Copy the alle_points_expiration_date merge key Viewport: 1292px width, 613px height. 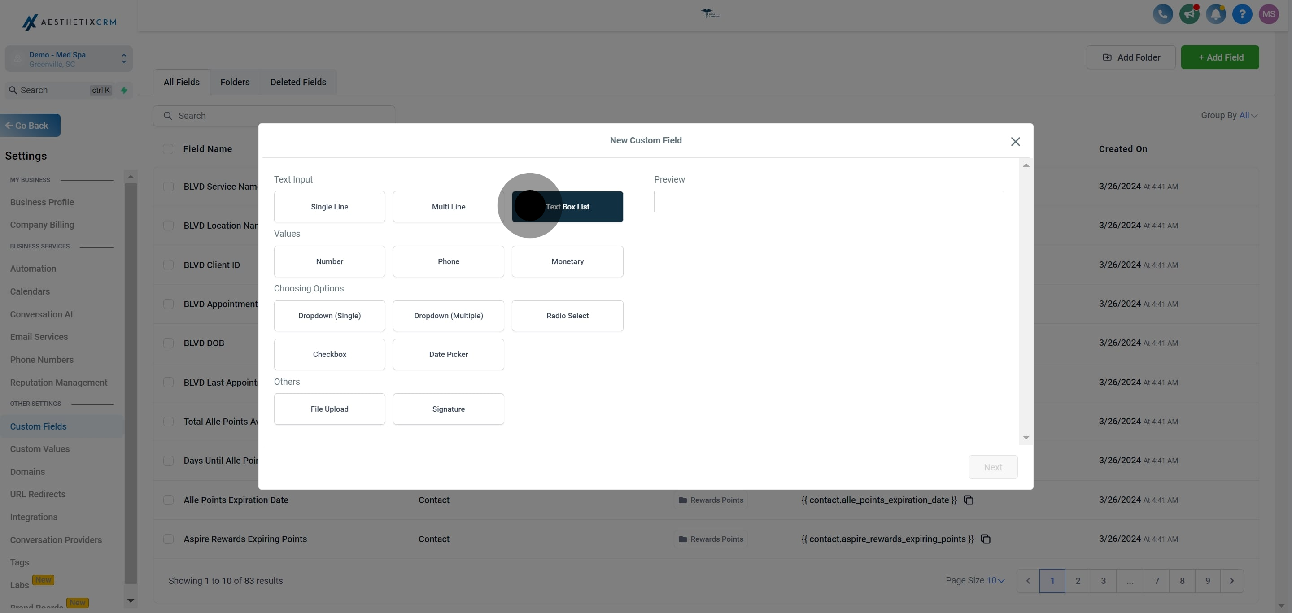coord(969,500)
